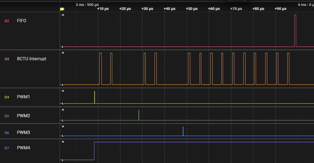314x163 pixels.
Task: Click the +50 µs time ruler label
Action: tap(192, 9)
